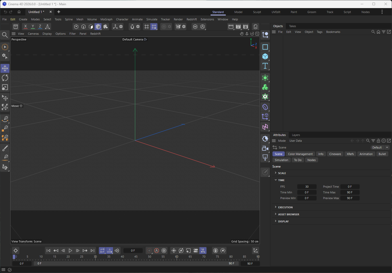Select the Spline Pen tool
The height and width of the screenshot is (273, 392).
(5, 118)
